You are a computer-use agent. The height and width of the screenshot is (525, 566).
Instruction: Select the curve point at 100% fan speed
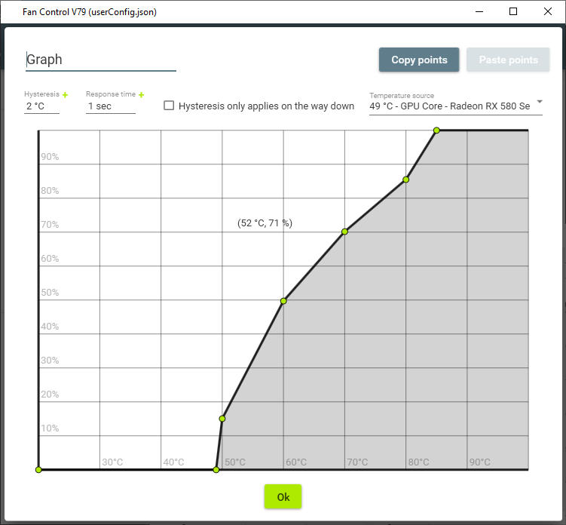pos(436,130)
